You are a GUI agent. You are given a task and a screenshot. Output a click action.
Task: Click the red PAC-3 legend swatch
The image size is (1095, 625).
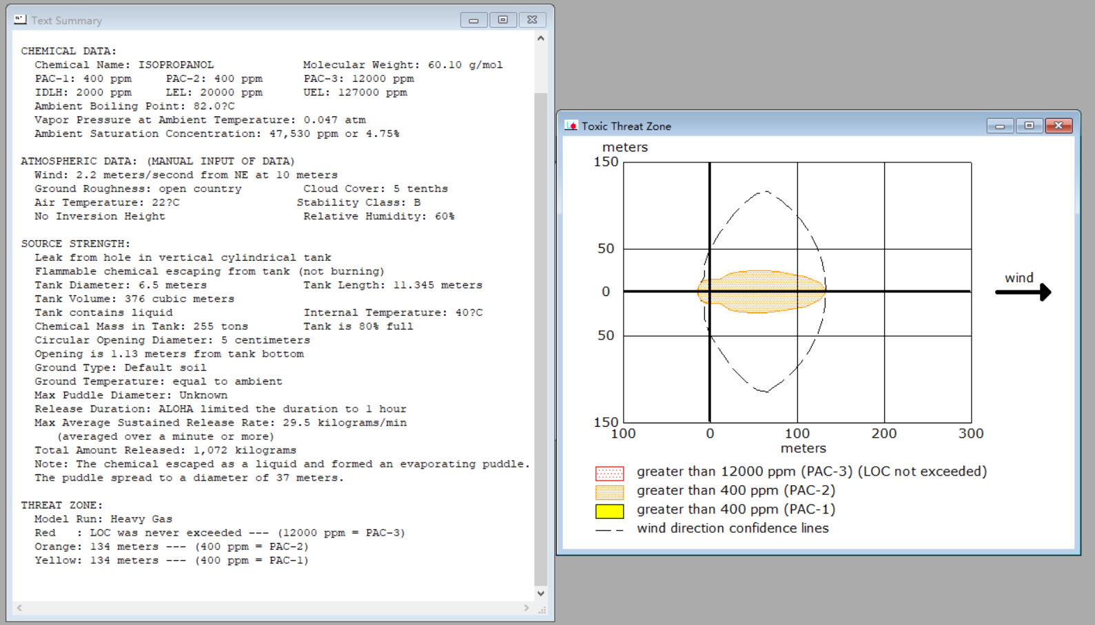pyautogui.click(x=609, y=473)
